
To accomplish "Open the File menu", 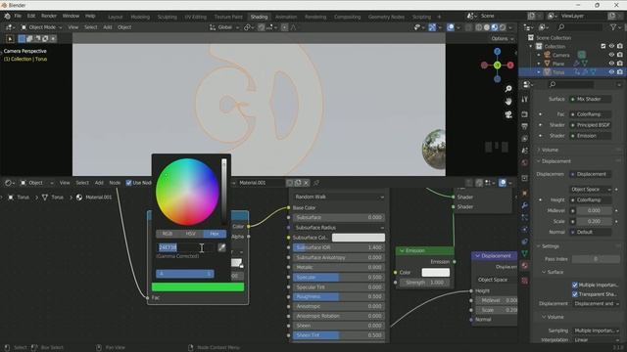I will pos(18,17).
